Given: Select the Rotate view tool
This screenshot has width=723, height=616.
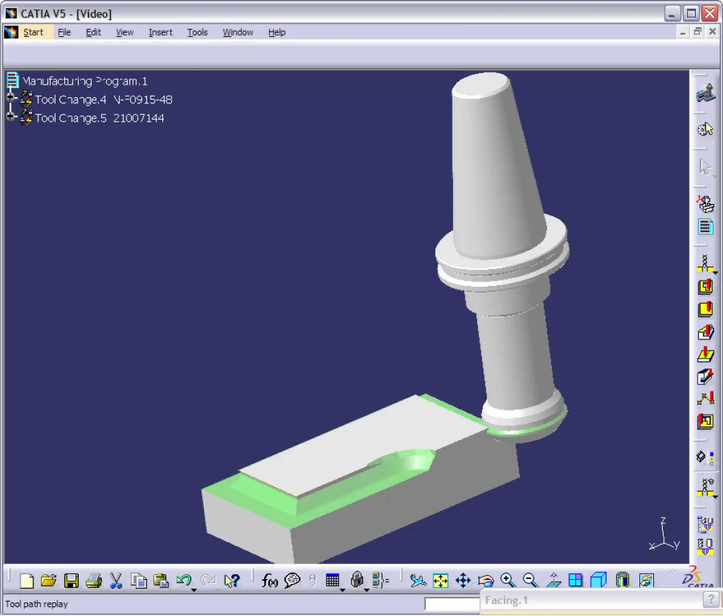Looking at the screenshot, I should coord(484,580).
